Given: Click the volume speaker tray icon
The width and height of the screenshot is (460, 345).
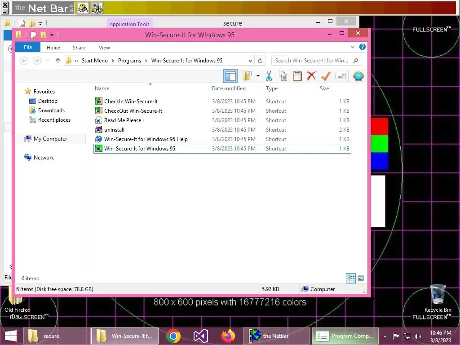Looking at the screenshot, I should (417, 336).
